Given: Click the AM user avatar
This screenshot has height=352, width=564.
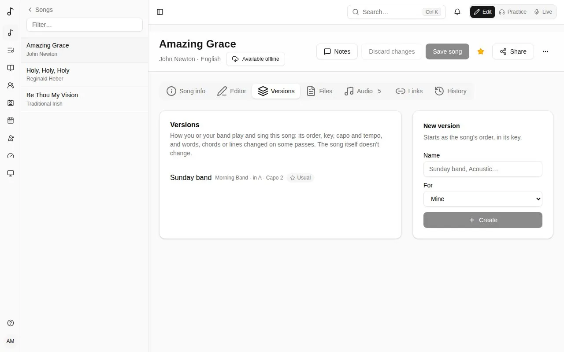Looking at the screenshot, I should click(11, 341).
